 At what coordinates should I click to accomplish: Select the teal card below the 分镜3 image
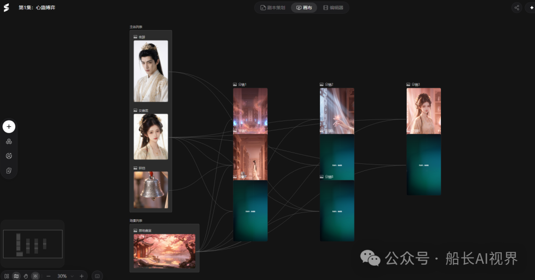tap(424, 164)
